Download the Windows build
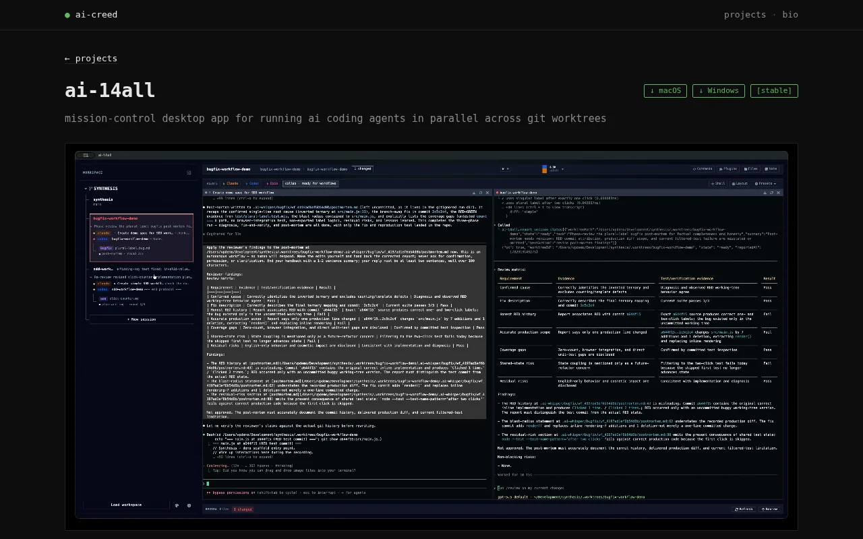This screenshot has width=863, height=539. point(719,91)
